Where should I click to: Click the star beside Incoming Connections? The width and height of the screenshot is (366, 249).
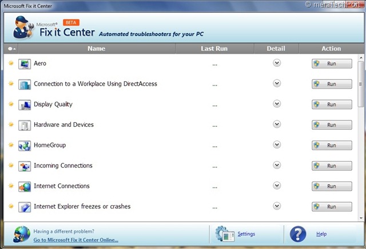click(x=11, y=165)
